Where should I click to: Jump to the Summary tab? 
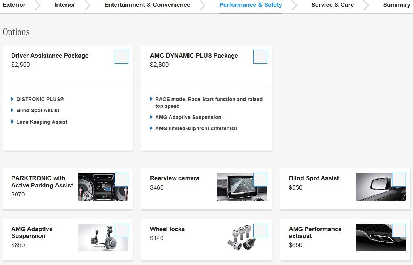(x=397, y=5)
